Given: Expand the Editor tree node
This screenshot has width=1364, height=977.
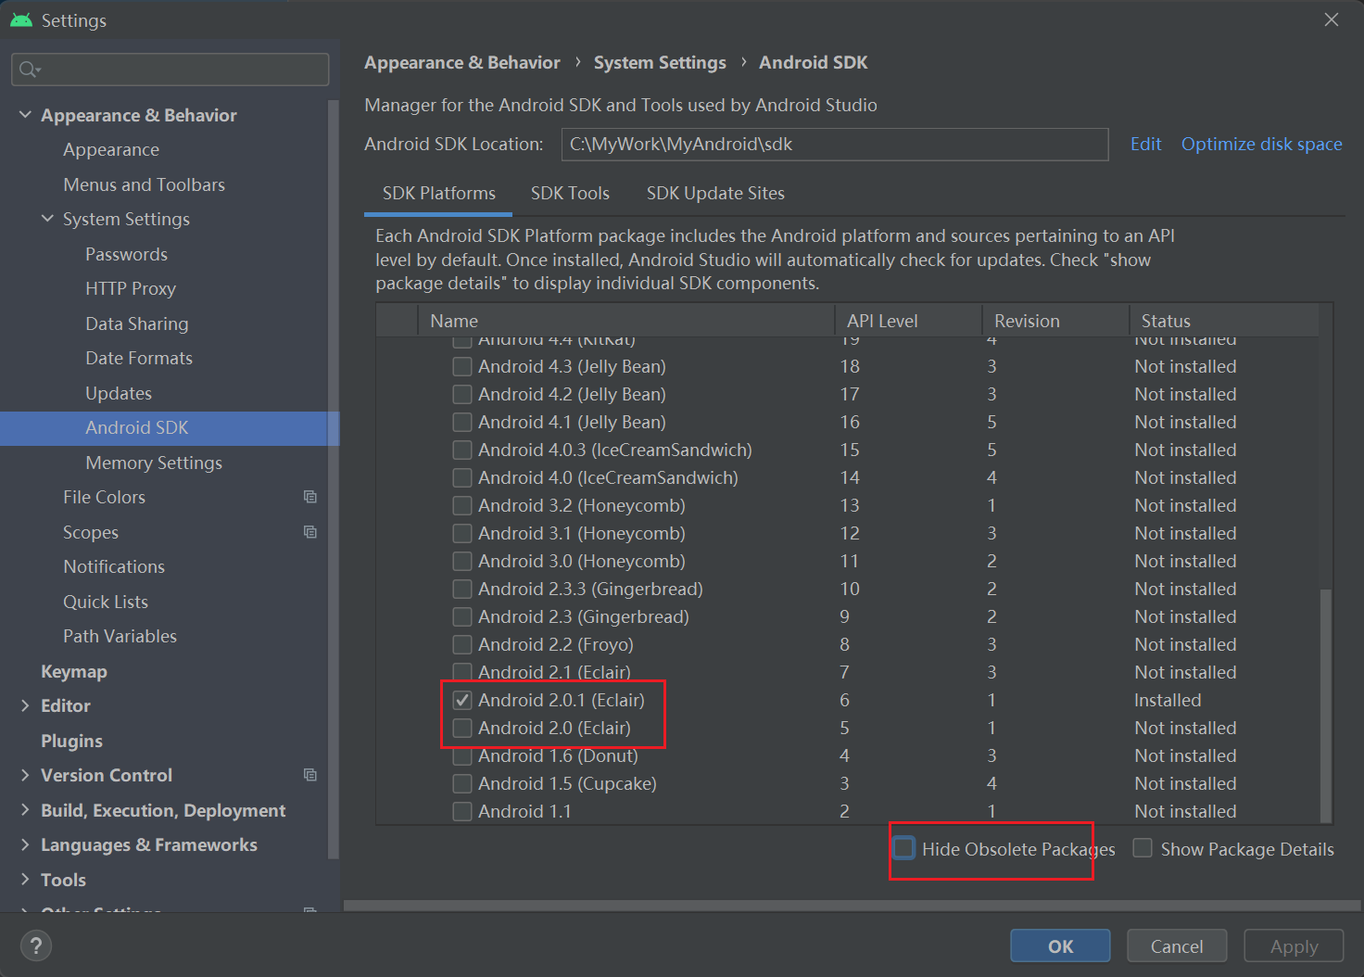Looking at the screenshot, I should pyautogui.click(x=25, y=705).
